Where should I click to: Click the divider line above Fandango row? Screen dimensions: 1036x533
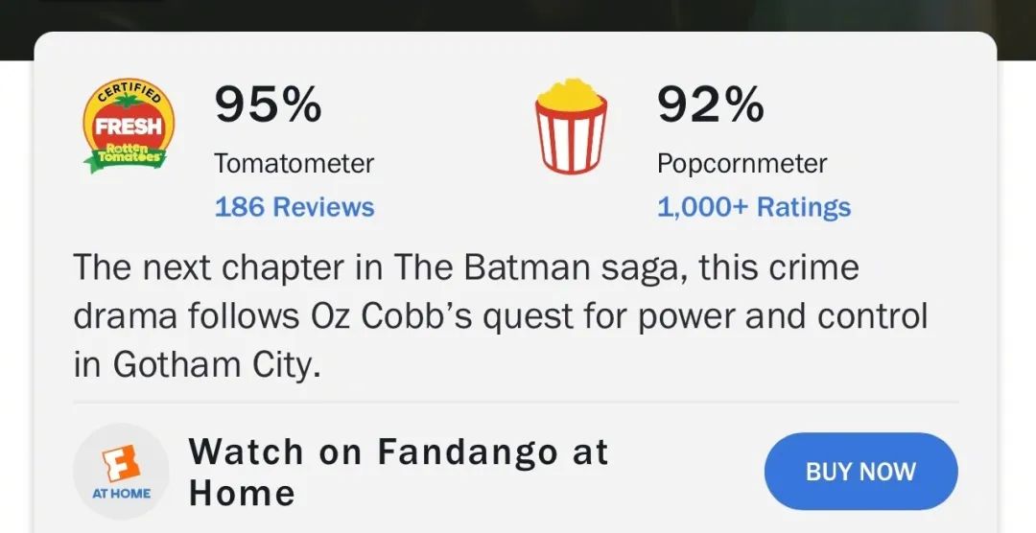click(x=515, y=402)
